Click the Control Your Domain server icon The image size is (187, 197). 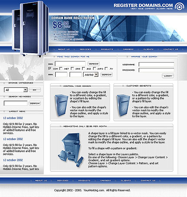coord(61,105)
